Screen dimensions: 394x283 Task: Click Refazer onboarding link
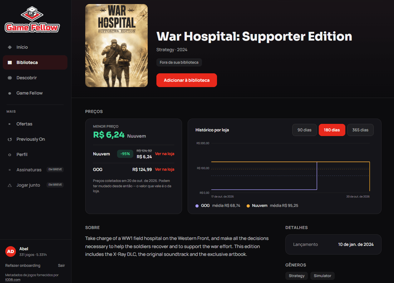23,266
